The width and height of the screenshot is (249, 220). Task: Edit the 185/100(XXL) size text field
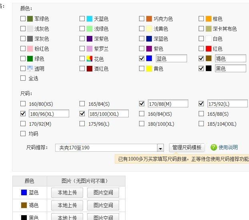coord(108,114)
